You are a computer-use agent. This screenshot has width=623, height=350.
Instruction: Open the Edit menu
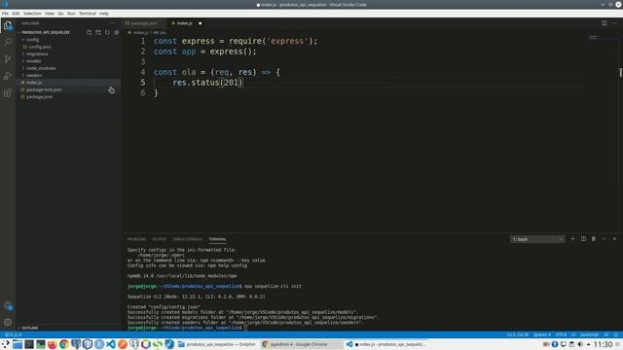16,14
